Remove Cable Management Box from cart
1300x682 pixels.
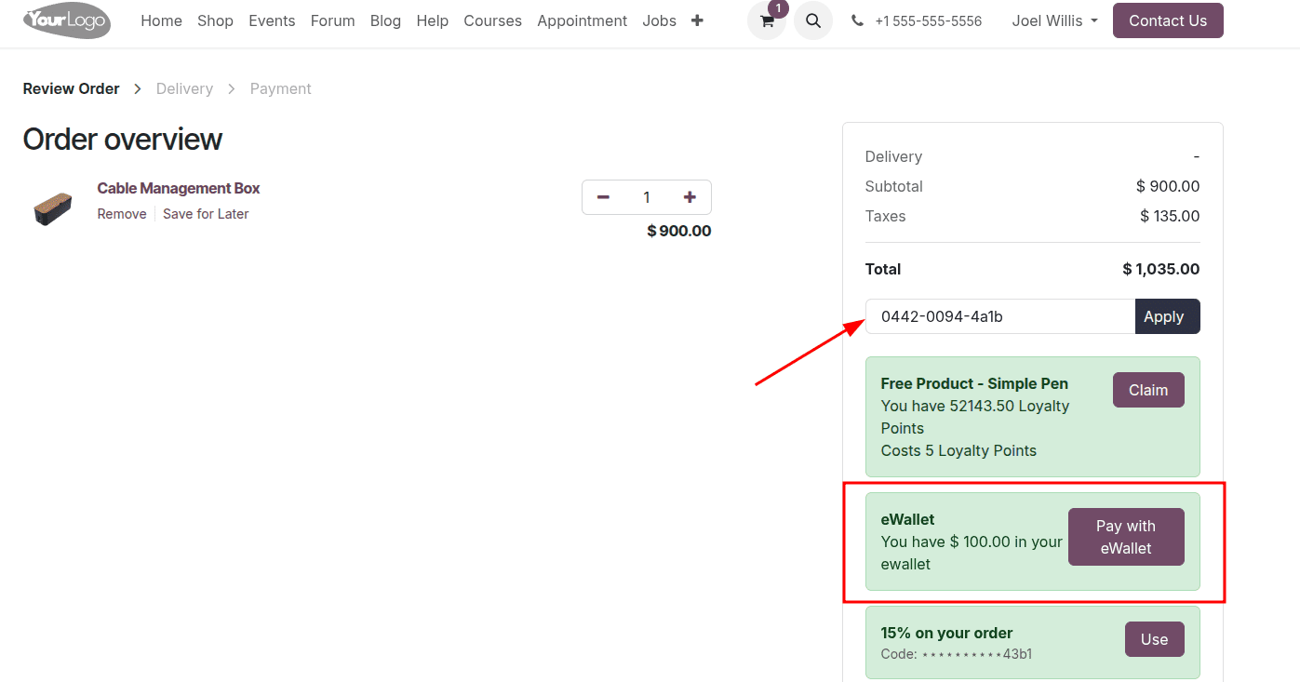coord(122,214)
